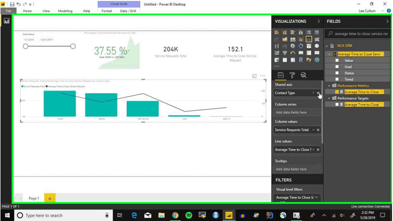Select the Map globe visualization
This screenshot has width=393, height=221.
[x=317, y=46]
